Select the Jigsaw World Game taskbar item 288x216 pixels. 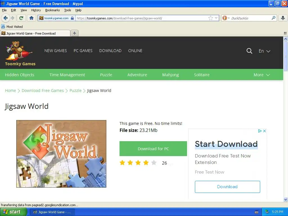pyautogui.click(x=52, y=212)
